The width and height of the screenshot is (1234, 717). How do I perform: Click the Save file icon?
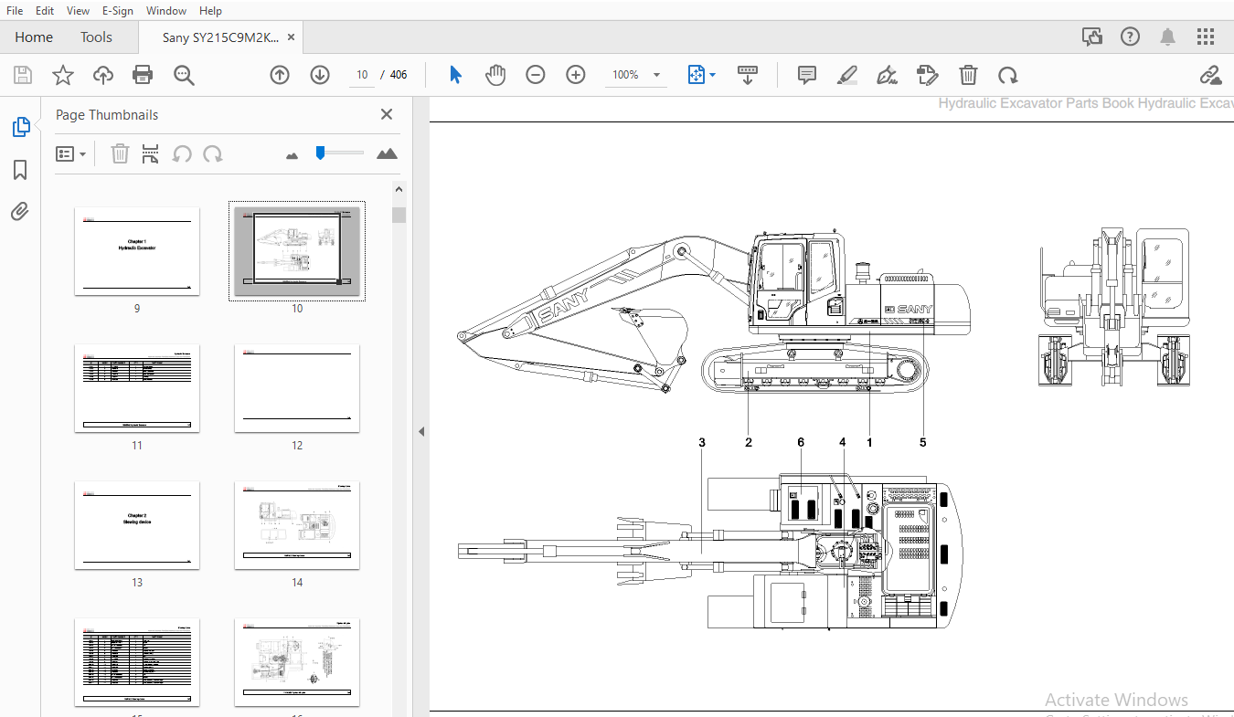tap(22, 75)
